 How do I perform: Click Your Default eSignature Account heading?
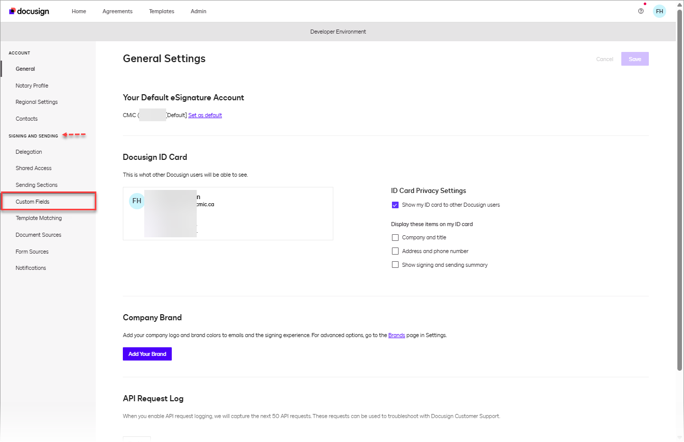[183, 97]
